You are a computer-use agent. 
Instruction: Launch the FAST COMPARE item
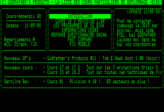point(80,40)
